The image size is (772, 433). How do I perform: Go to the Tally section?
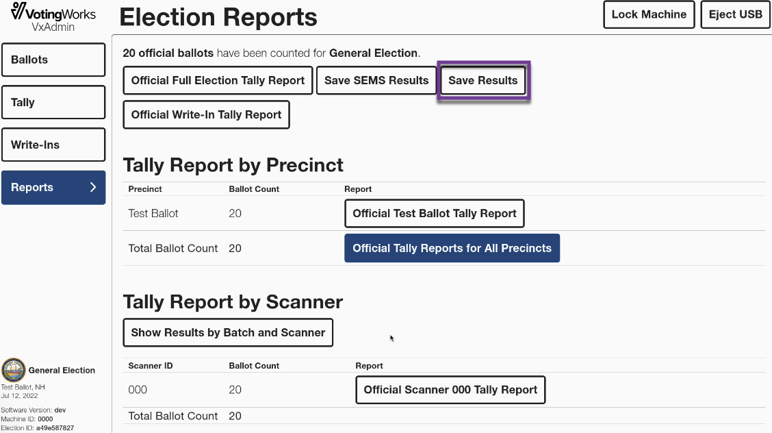[x=53, y=102]
